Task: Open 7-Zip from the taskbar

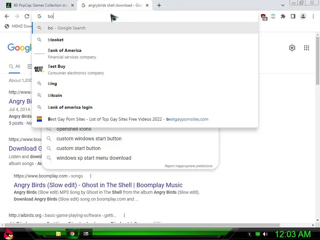Action: point(86,234)
